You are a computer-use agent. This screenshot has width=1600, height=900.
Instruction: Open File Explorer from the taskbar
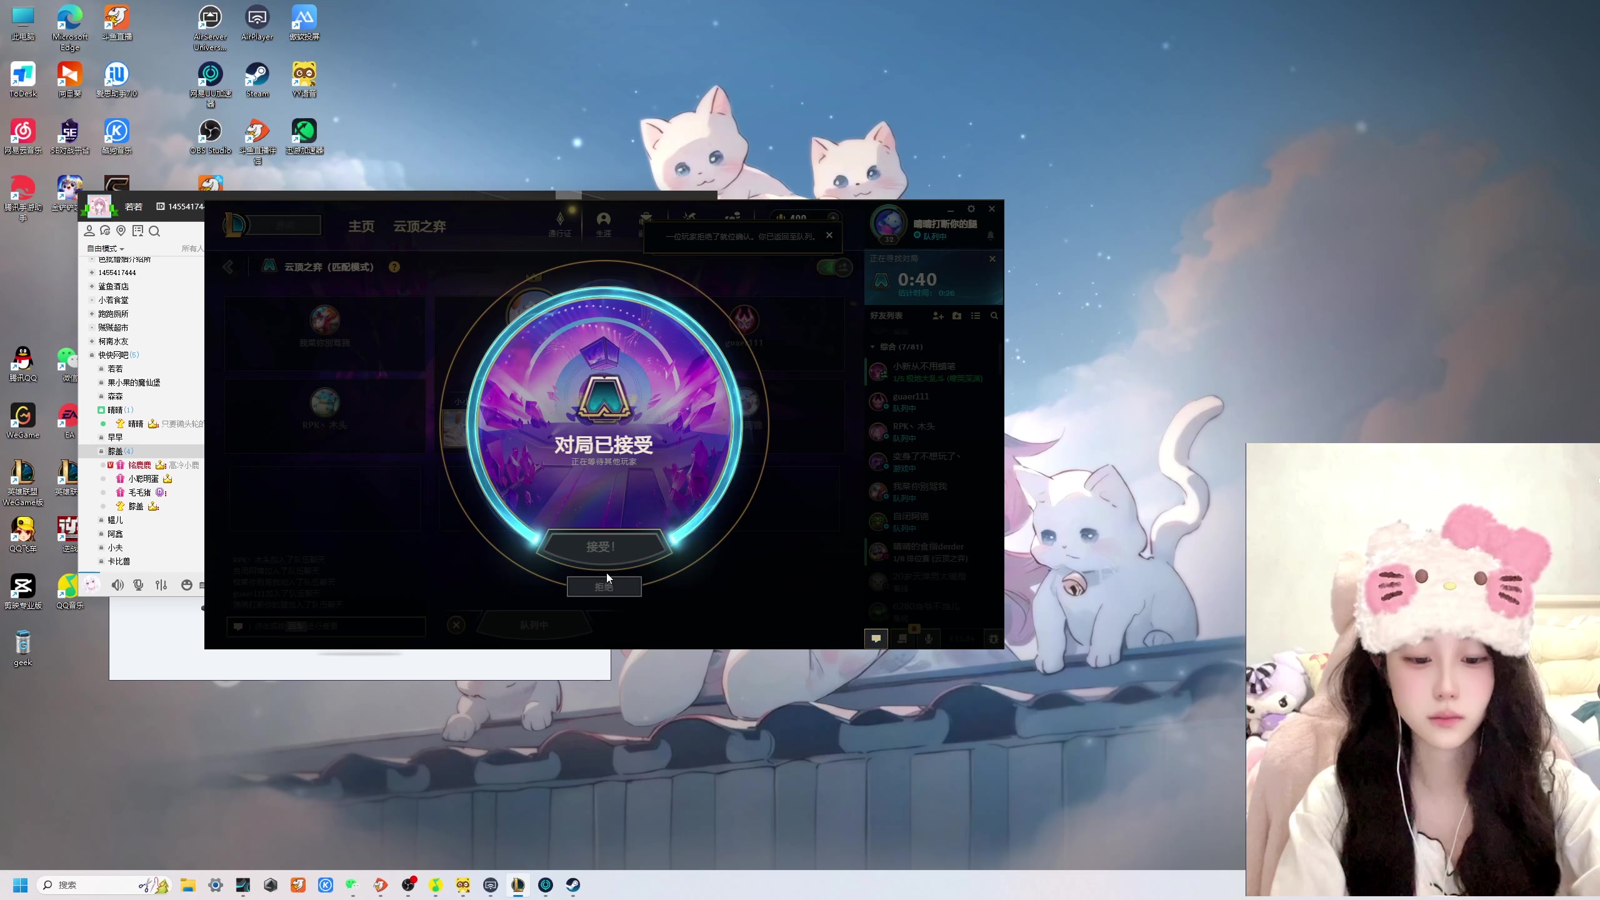[x=188, y=885]
